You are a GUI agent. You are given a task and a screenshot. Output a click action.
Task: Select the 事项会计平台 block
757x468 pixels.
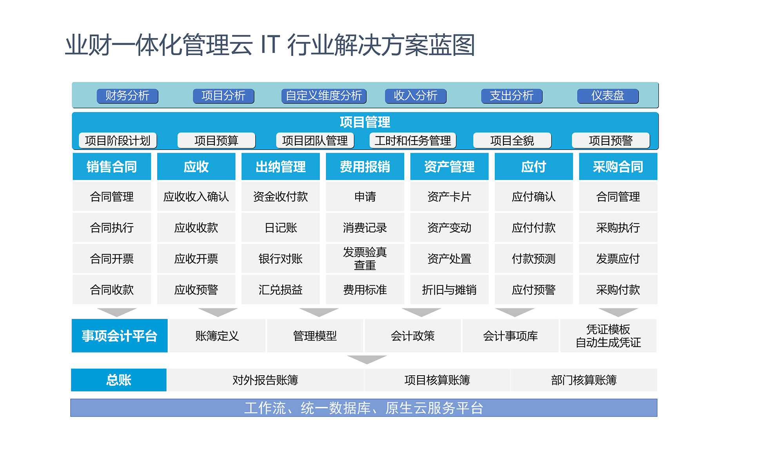[x=120, y=336]
